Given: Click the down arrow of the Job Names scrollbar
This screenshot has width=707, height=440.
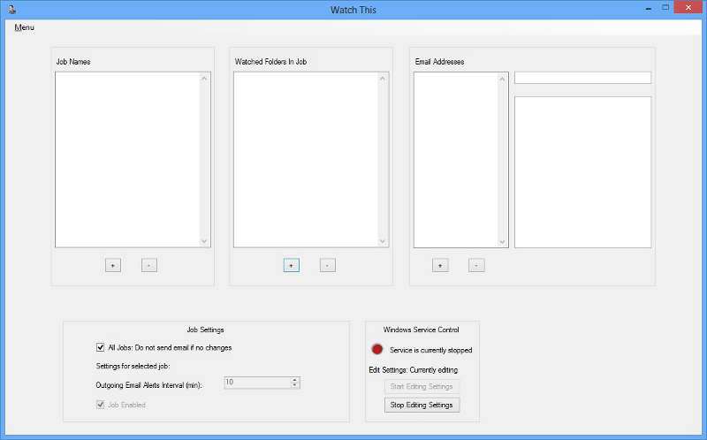Looking at the screenshot, I should coord(204,241).
